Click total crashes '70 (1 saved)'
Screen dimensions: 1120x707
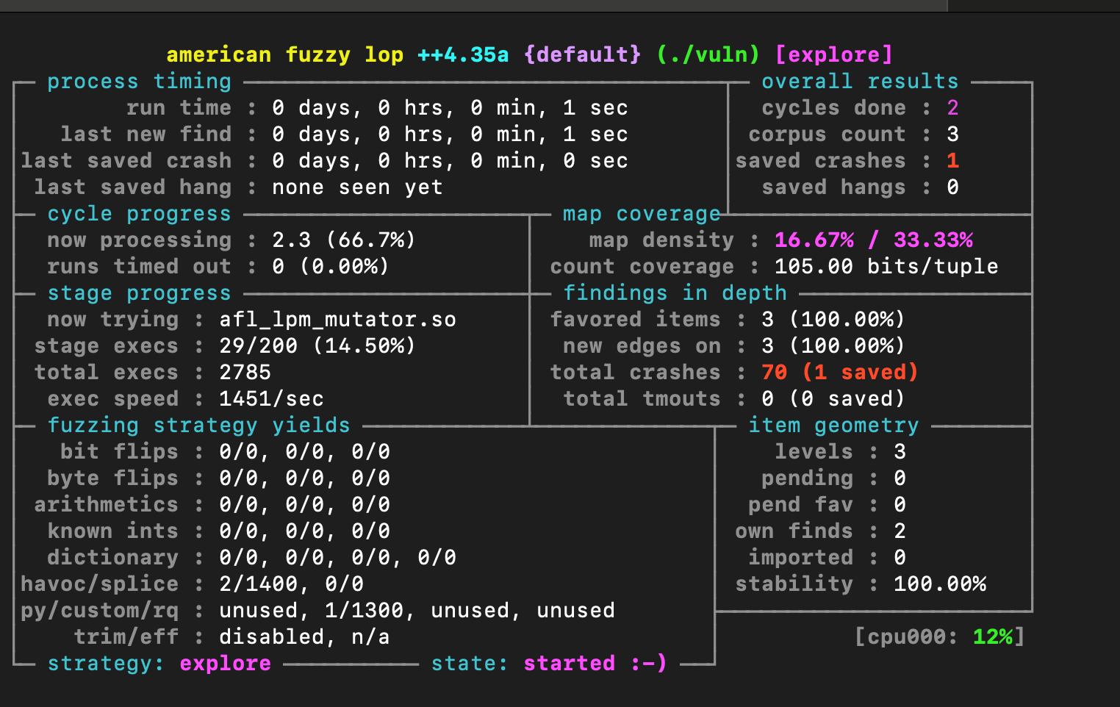click(x=840, y=373)
